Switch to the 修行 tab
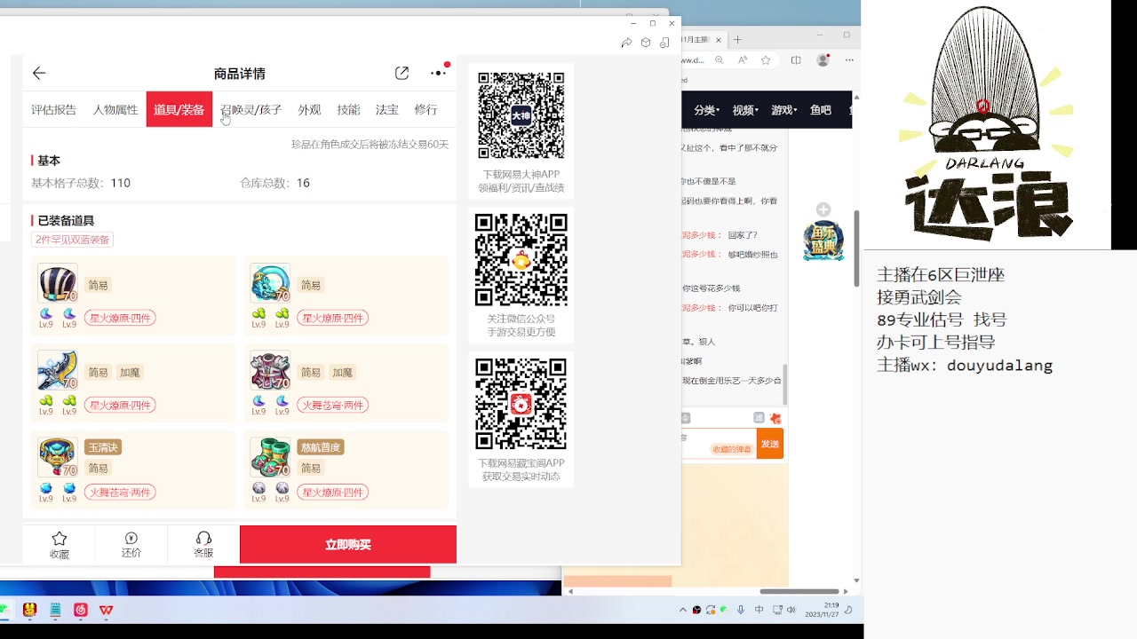The image size is (1137, 639). (425, 110)
